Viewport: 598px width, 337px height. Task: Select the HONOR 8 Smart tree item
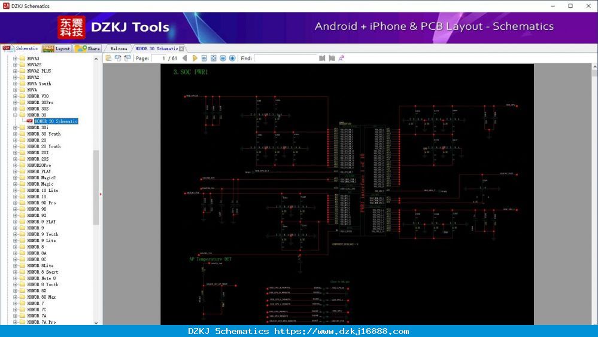(43, 272)
